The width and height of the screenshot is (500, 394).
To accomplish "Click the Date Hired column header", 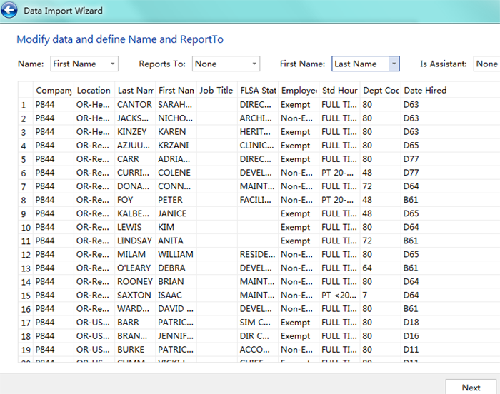I will tap(425, 91).
